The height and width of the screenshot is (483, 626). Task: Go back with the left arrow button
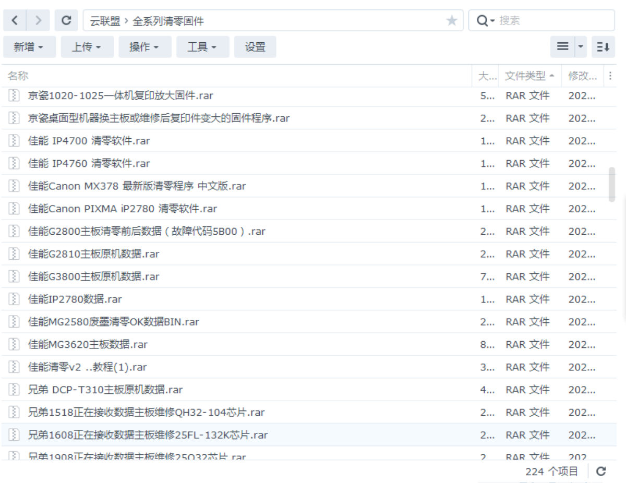15,21
